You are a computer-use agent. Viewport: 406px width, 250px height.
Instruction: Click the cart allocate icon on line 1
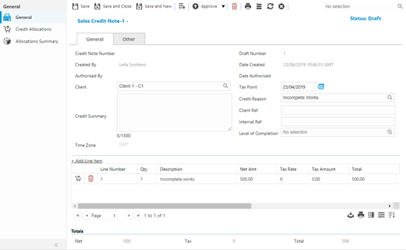[78, 178]
